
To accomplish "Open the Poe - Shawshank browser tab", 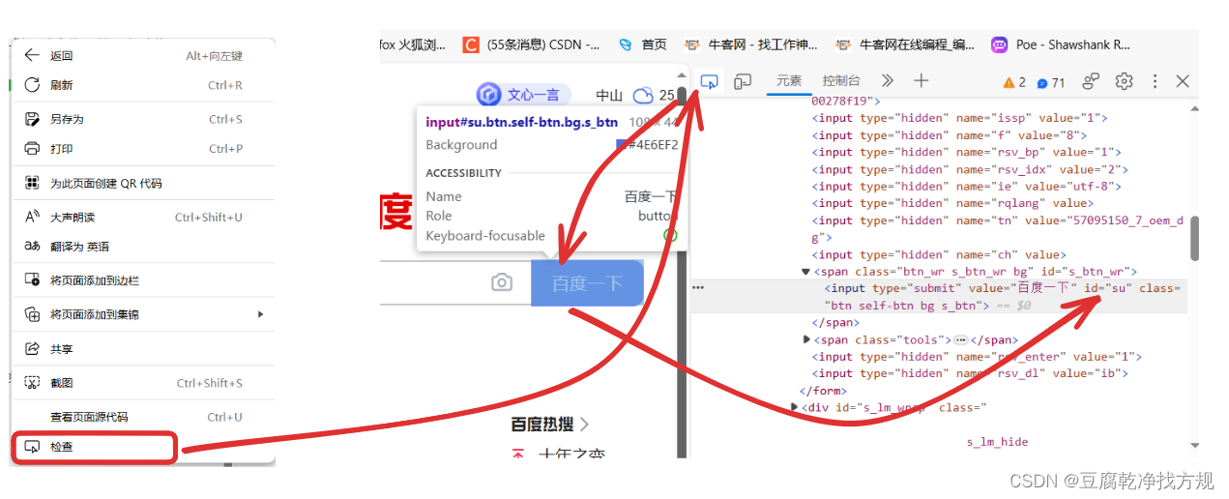I will (x=1061, y=44).
